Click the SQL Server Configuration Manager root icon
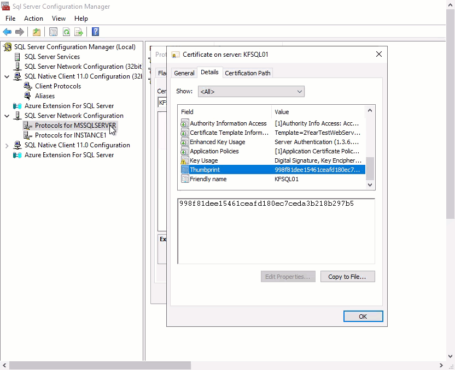This screenshot has height=370, width=455. pos(8,47)
